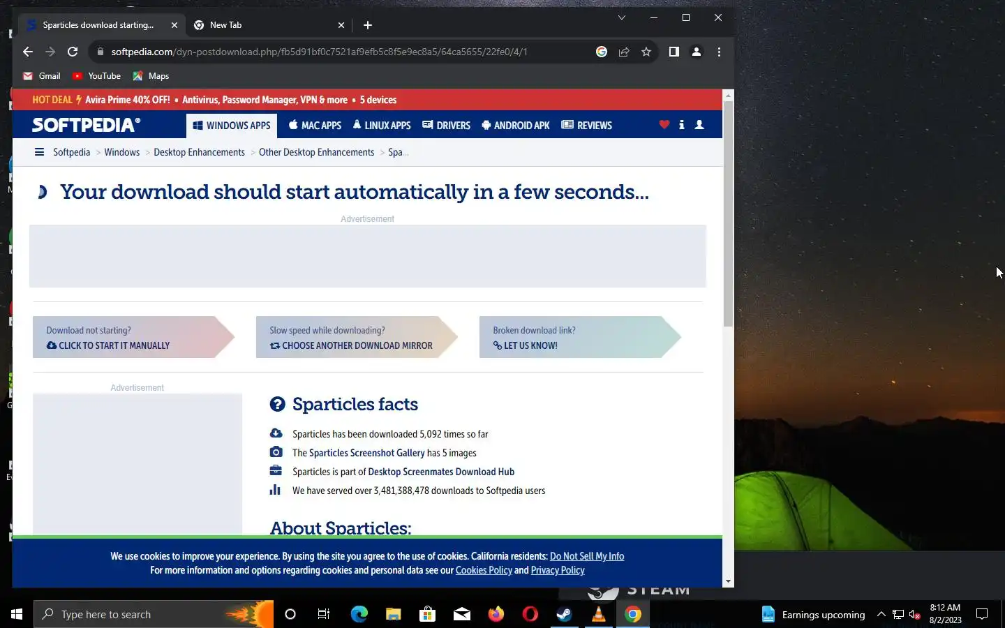The height and width of the screenshot is (628, 1005).
Task: Click the red heart icon in Softpedia header
Action: click(664, 125)
